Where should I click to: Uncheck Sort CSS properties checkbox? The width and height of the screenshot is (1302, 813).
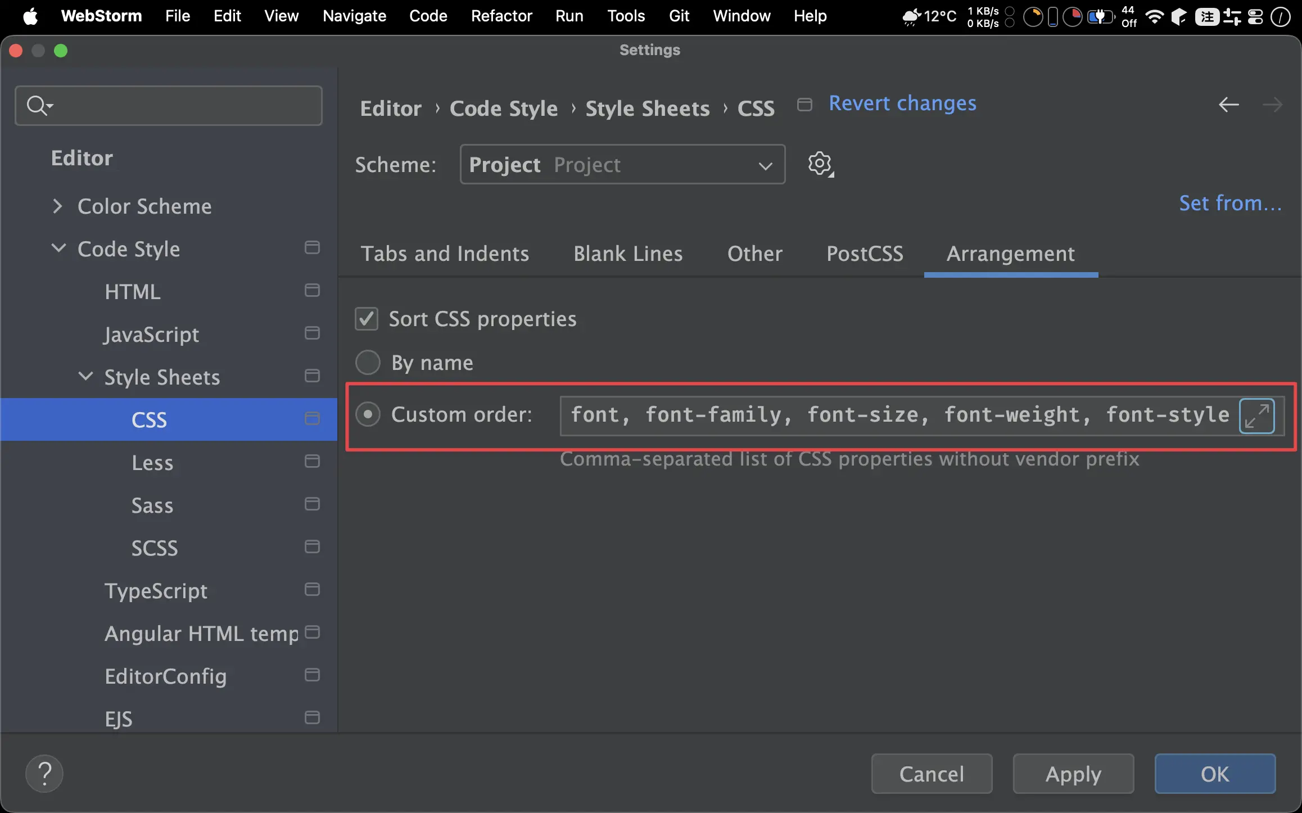click(x=367, y=319)
